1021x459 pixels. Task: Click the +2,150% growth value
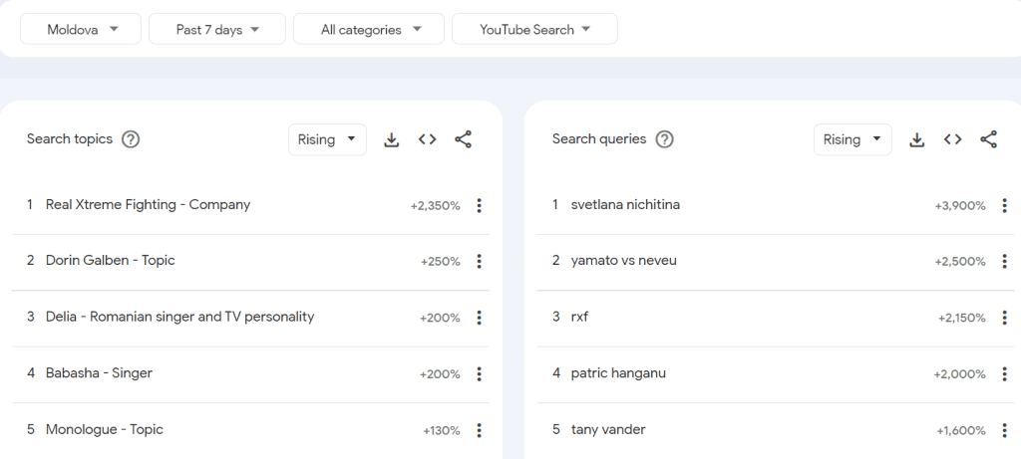[x=962, y=318]
